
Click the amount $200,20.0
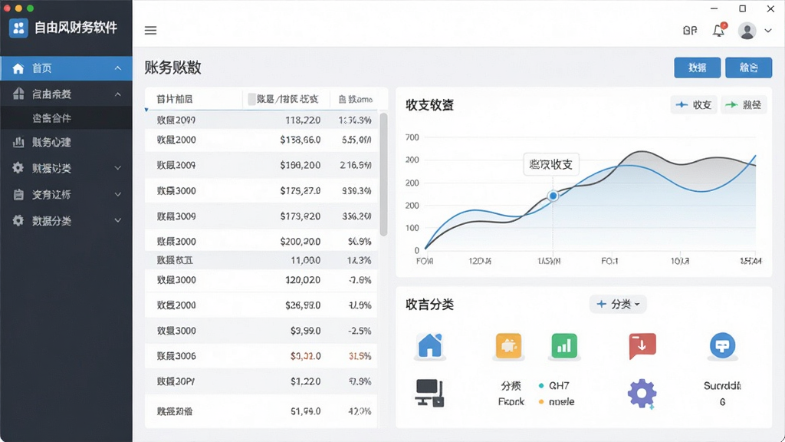coord(301,242)
